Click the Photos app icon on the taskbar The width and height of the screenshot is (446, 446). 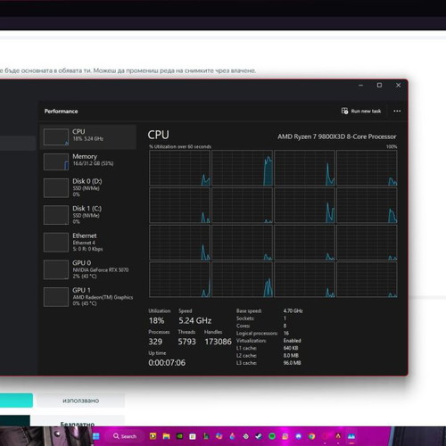coord(351,436)
